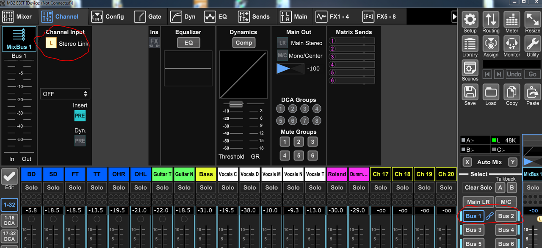542x248 pixels.
Task: Open the Routing panel icon
Action: point(491,19)
